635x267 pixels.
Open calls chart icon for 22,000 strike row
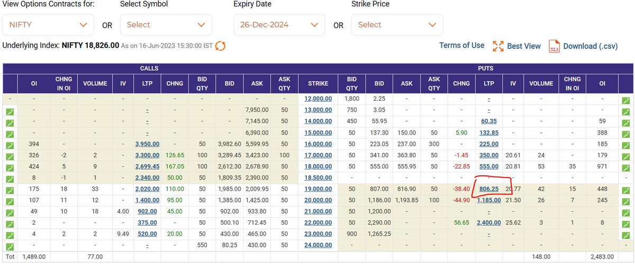coord(10,224)
